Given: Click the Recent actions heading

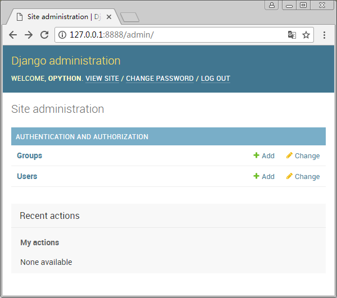Looking at the screenshot, I should click(49, 216).
